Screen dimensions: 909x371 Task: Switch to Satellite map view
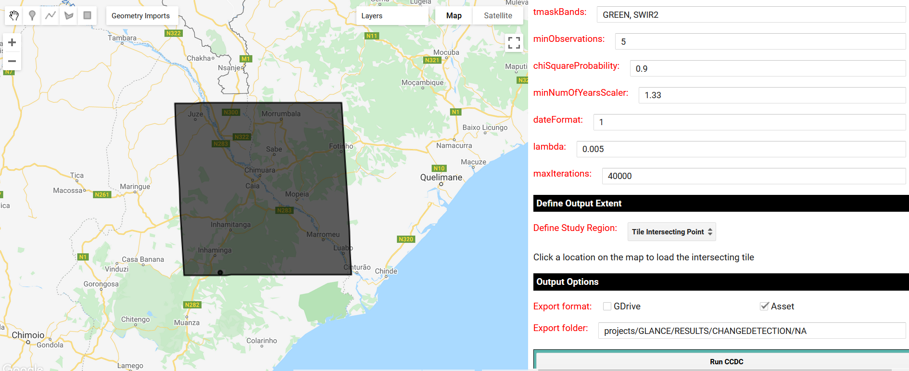[498, 16]
